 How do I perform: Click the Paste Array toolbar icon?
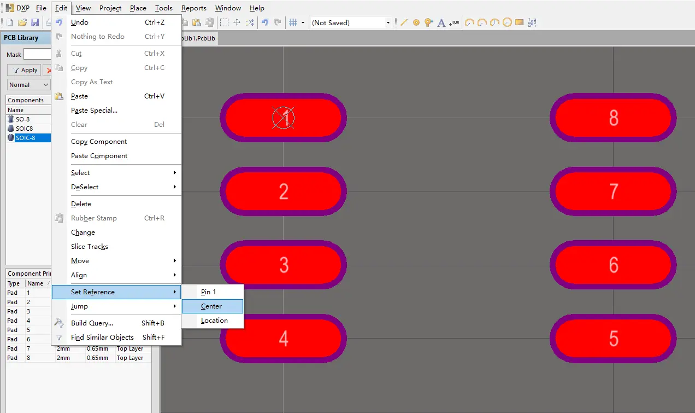(x=532, y=22)
